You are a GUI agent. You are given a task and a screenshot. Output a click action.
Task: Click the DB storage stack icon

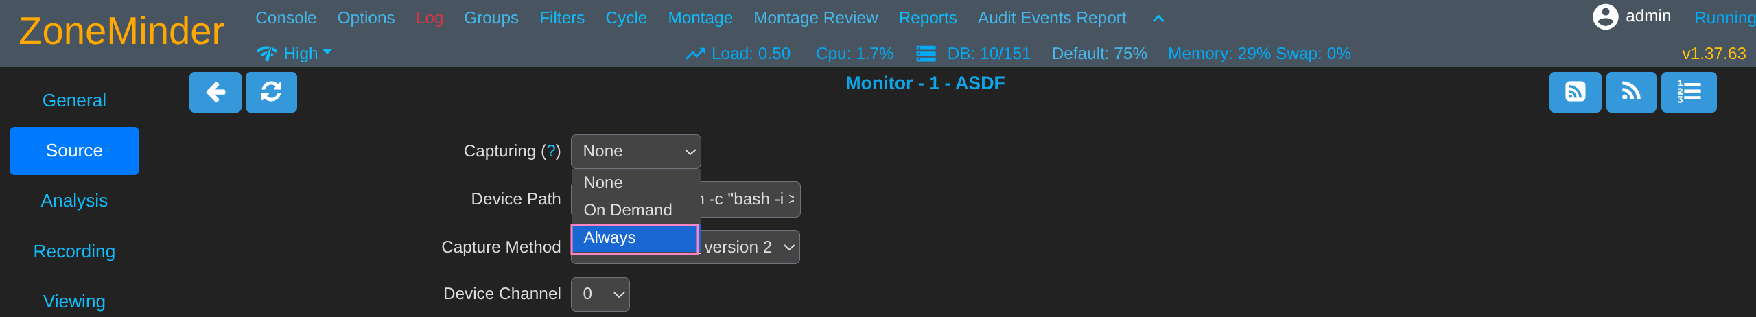926,54
